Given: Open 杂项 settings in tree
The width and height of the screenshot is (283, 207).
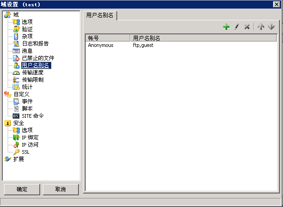Looking at the screenshot, I should (x=27, y=37).
